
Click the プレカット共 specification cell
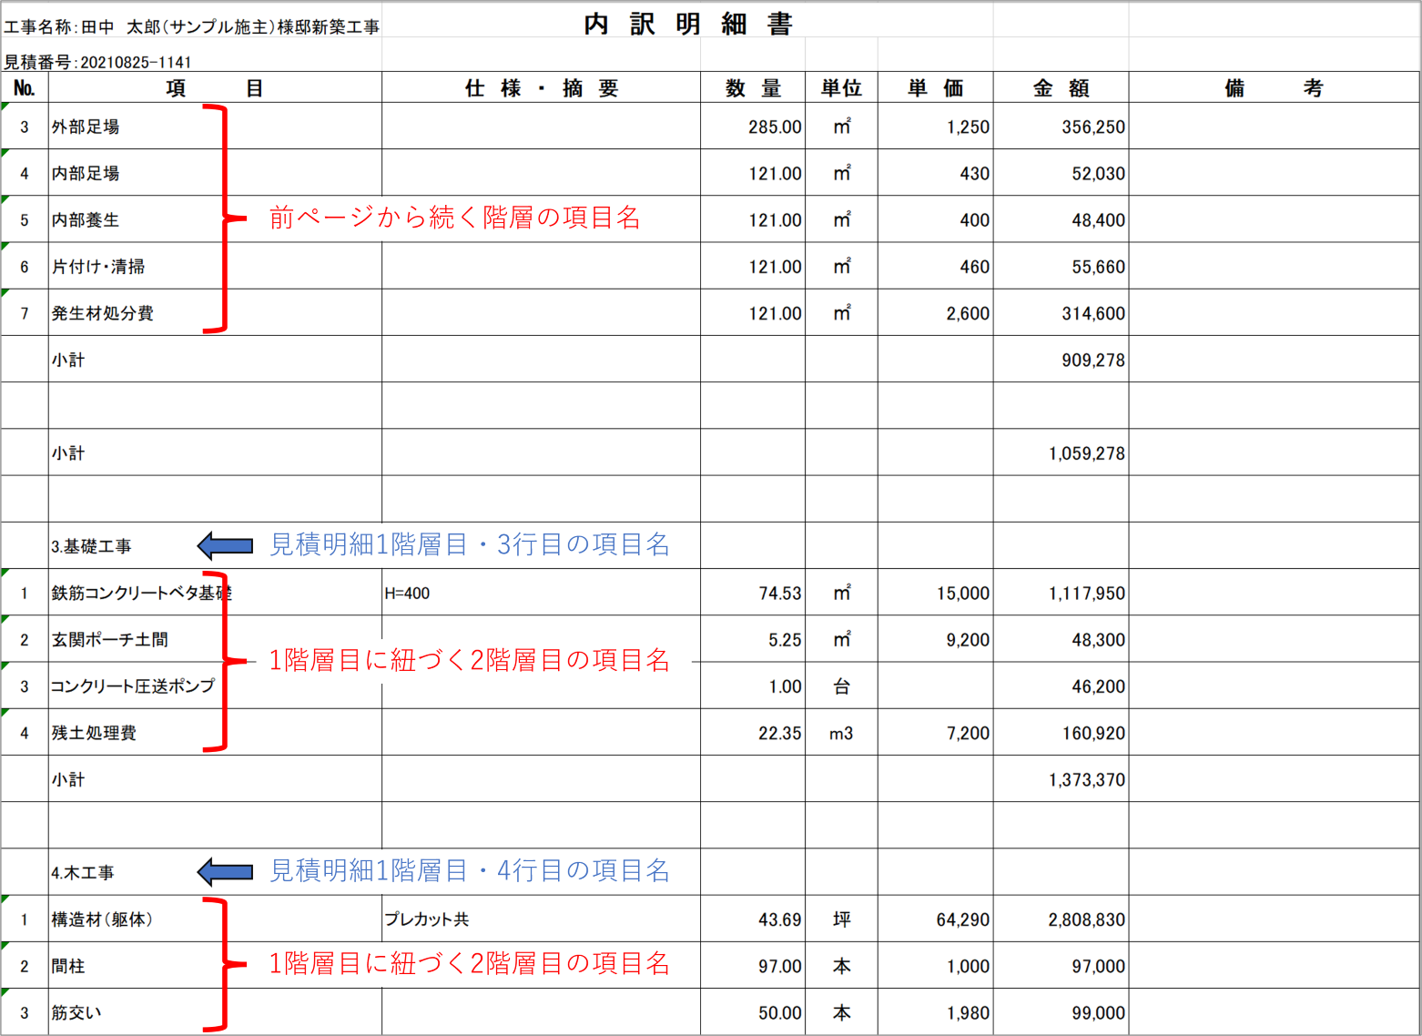pyautogui.click(x=426, y=919)
